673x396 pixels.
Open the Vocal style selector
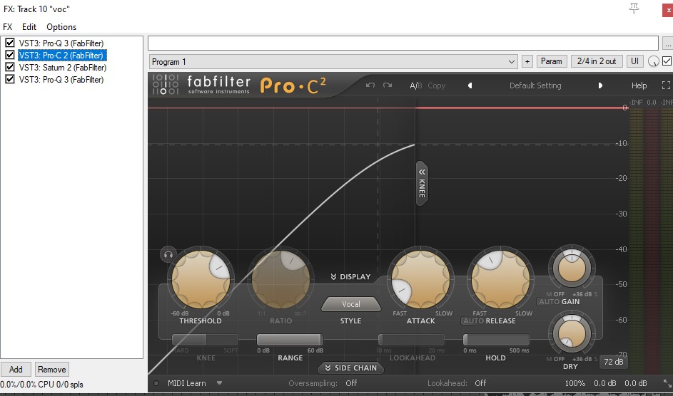350,304
